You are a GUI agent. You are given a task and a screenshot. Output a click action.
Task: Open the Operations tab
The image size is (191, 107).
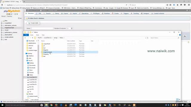coord(84,13)
